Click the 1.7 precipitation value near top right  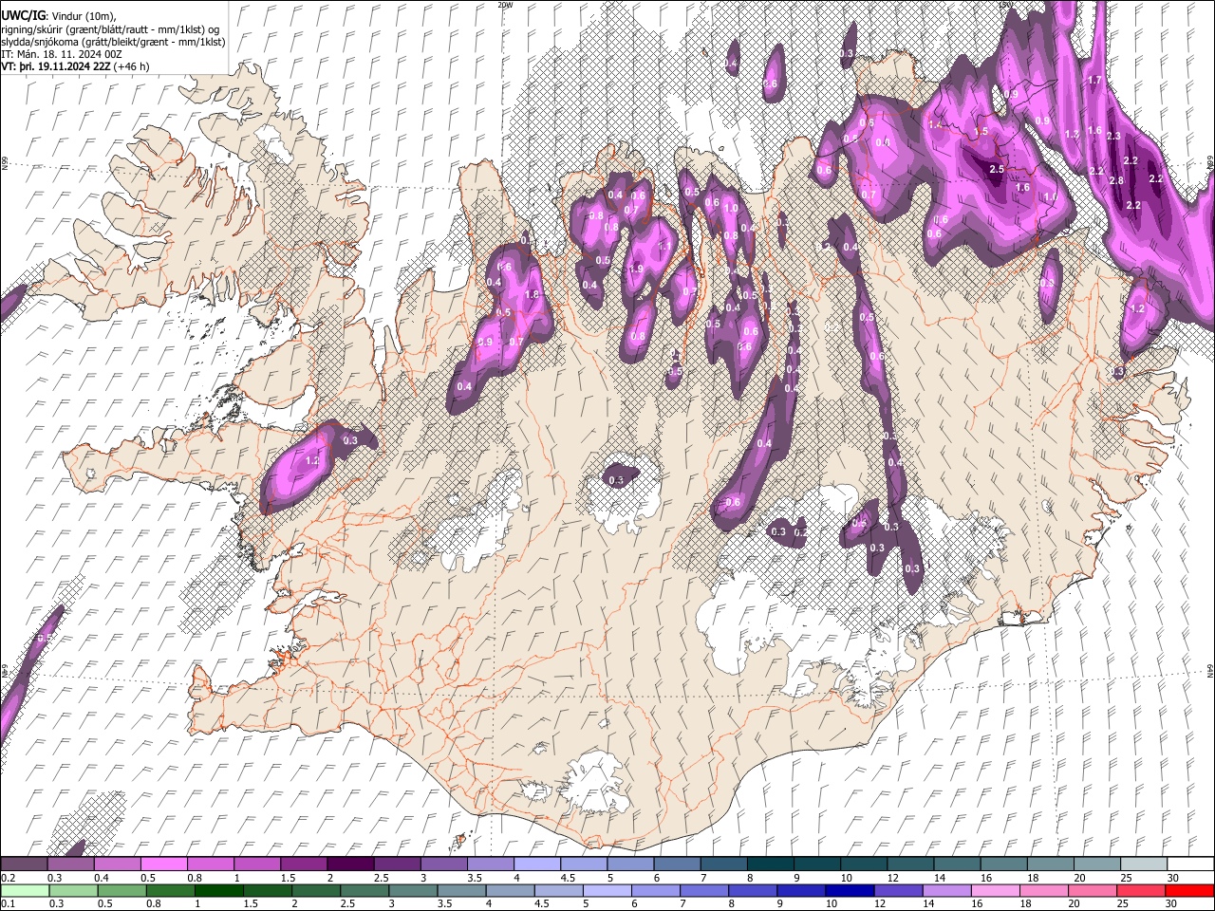[1094, 81]
